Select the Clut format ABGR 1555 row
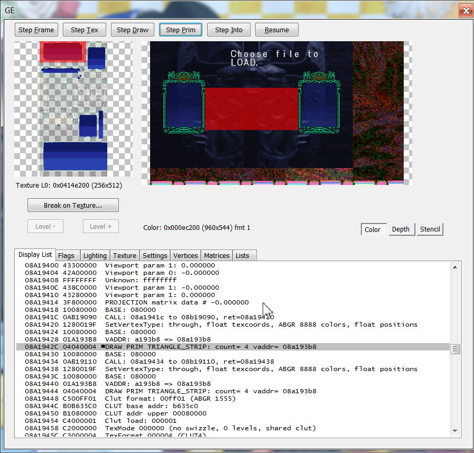Screen dimensions: 474x453 (x=233, y=399)
